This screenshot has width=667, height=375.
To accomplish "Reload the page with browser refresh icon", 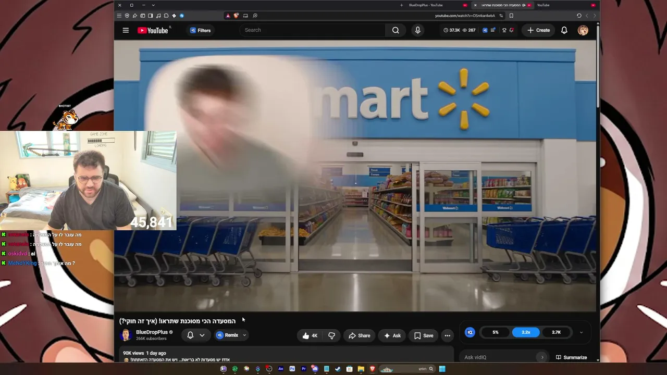I will pyautogui.click(x=579, y=16).
